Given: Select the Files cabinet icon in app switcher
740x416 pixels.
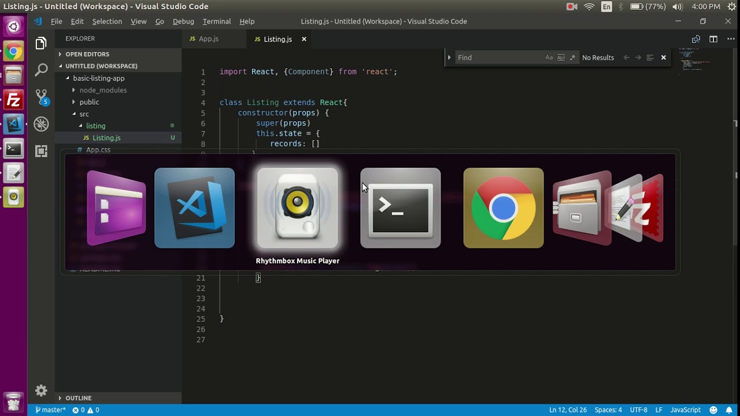Looking at the screenshot, I should (581, 208).
